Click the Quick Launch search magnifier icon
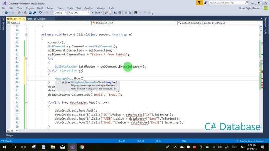The height and width of the screenshot is (151, 269). pyautogui.click(x=246, y=3)
